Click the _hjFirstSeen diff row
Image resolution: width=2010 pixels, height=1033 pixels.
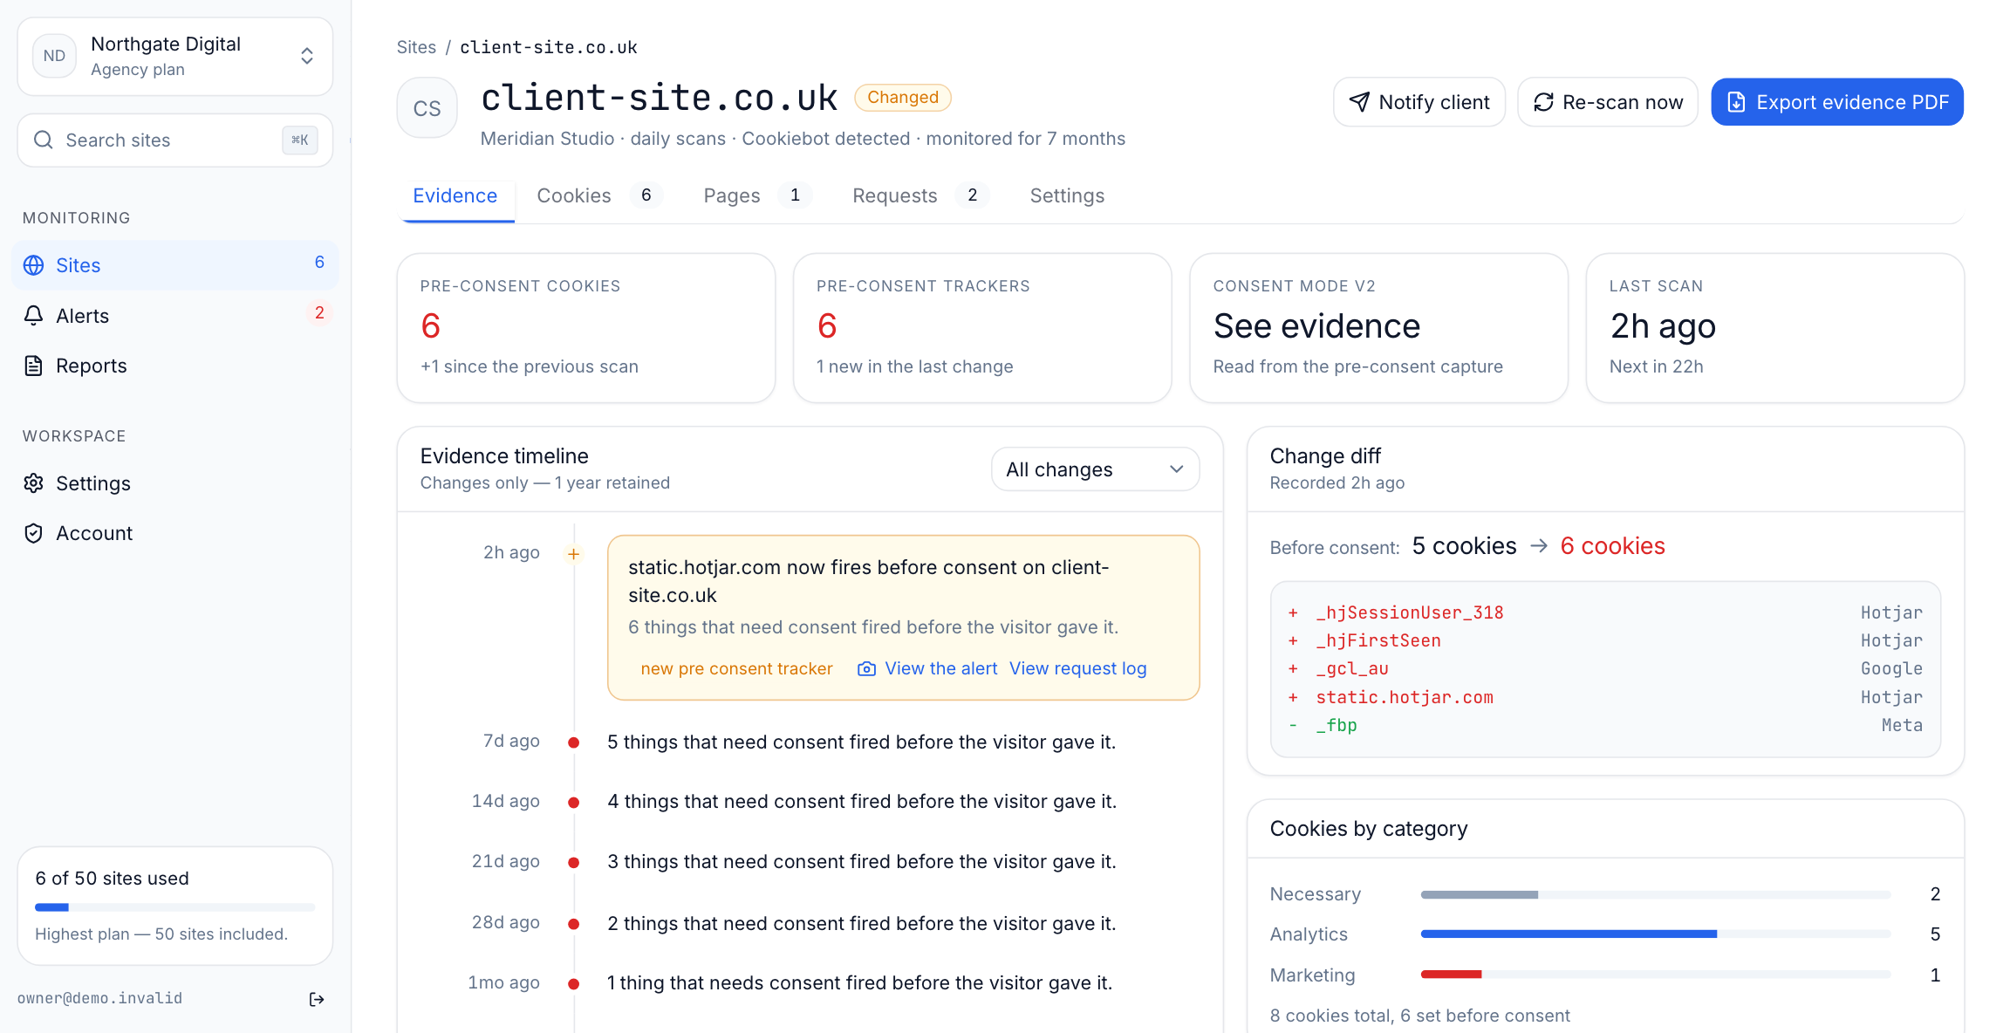point(1605,640)
